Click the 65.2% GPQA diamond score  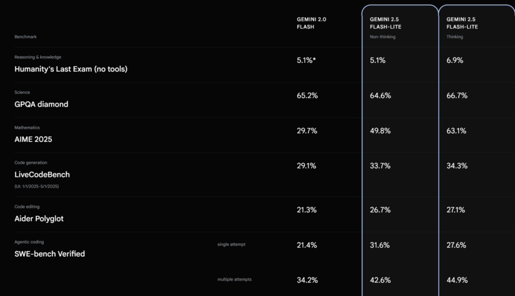point(307,96)
